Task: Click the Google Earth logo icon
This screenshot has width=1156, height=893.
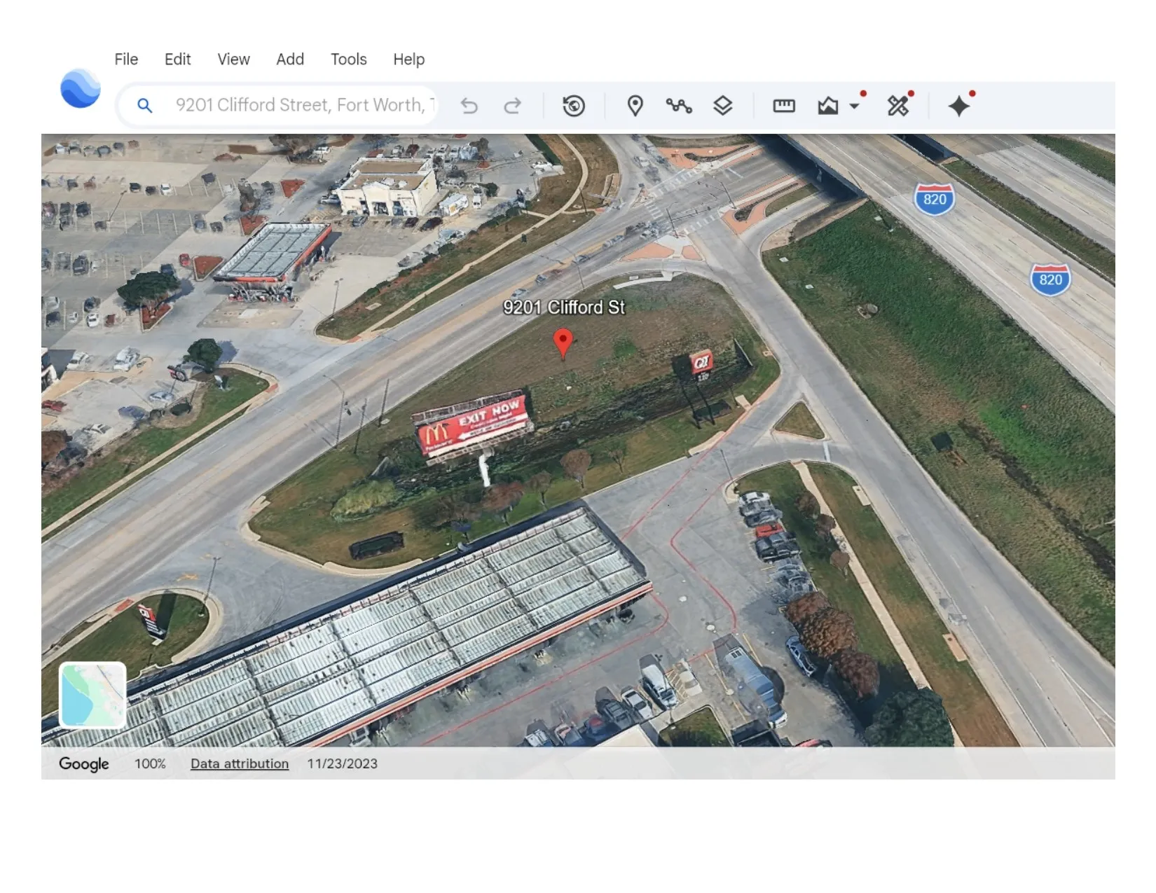Action: 81,89
